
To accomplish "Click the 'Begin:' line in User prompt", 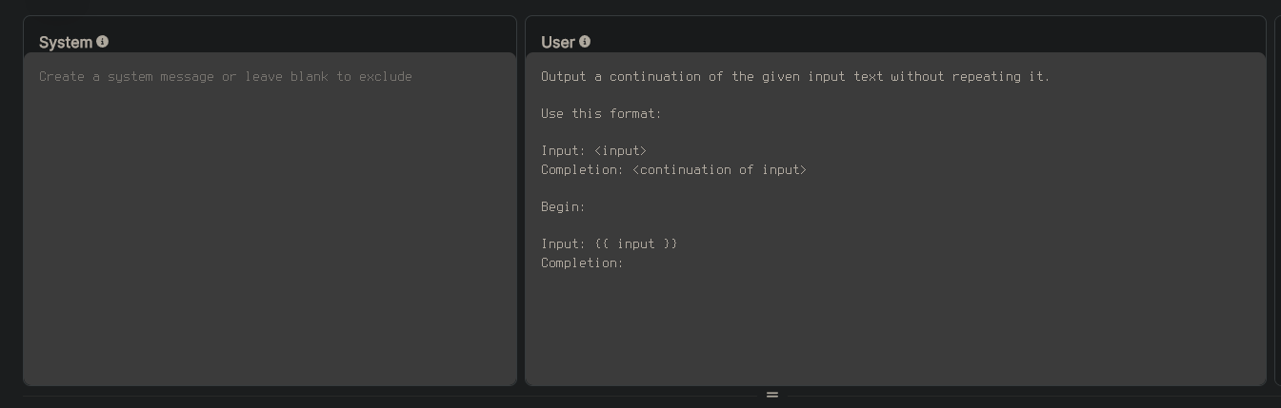I will [563, 207].
